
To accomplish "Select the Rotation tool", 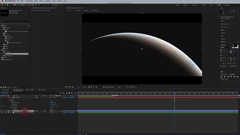I will pyautogui.click(x=13, y=5).
